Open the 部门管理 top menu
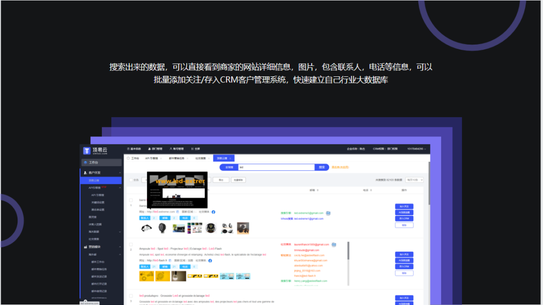The width and height of the screenshot is (543, 305). tap(157, 149)
